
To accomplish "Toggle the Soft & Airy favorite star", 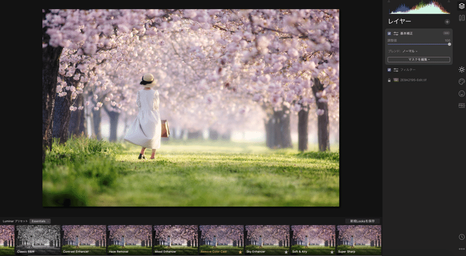I will pyautogui.click(x=332, y=252).
